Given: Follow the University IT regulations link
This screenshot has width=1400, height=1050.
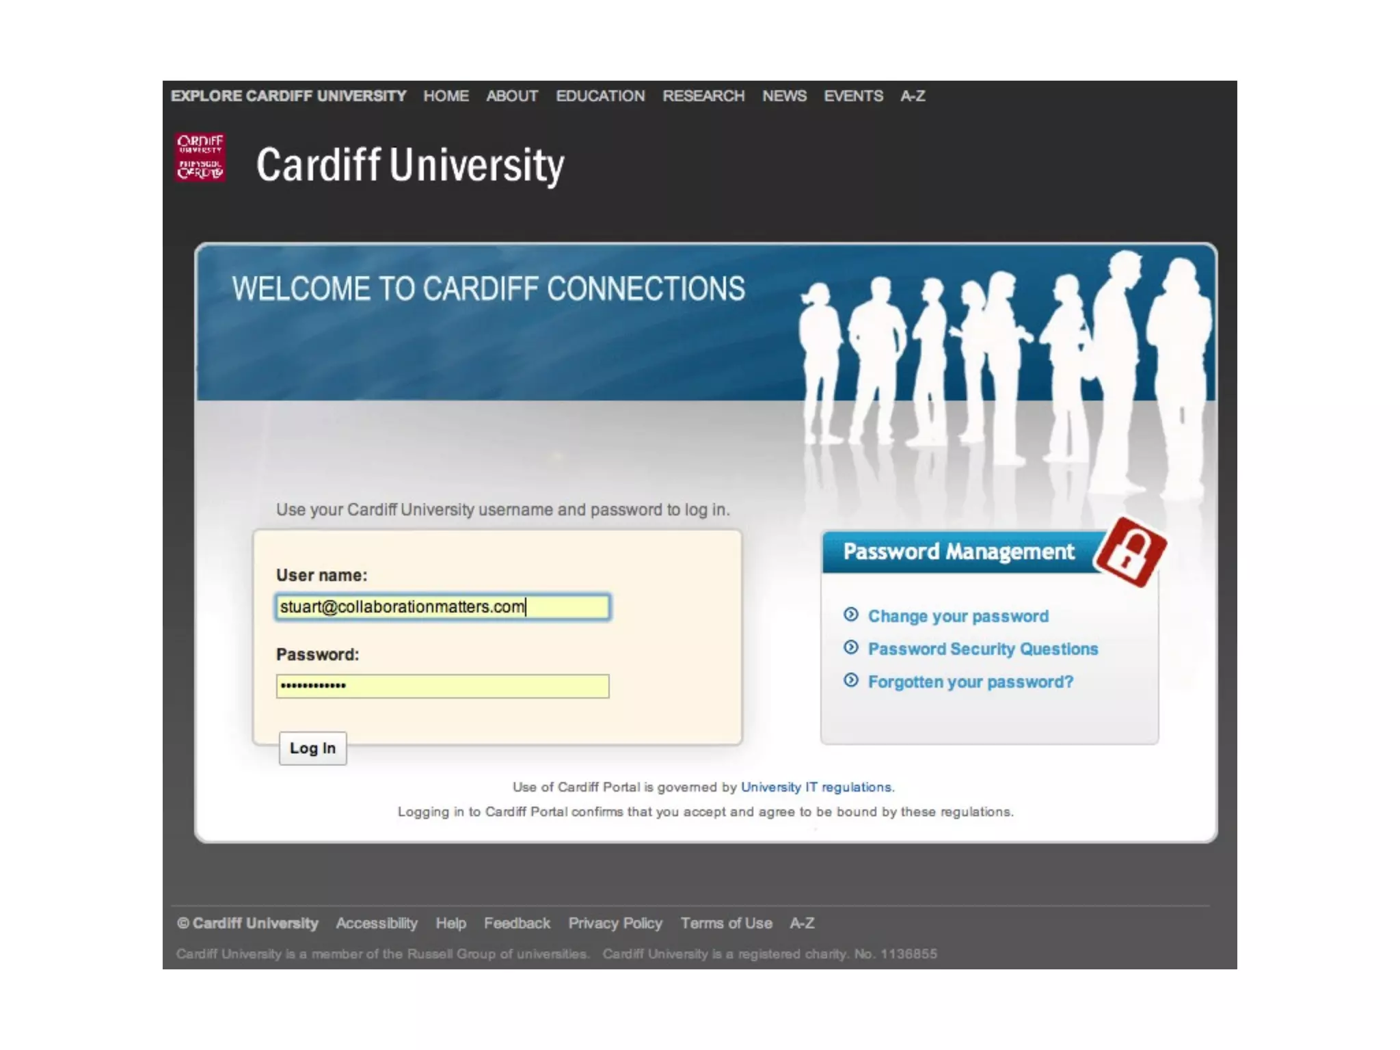Looking at the screenshot, I should 817,787.
